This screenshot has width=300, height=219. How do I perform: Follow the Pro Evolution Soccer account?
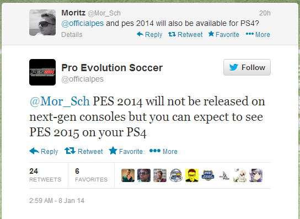point(247,67)
